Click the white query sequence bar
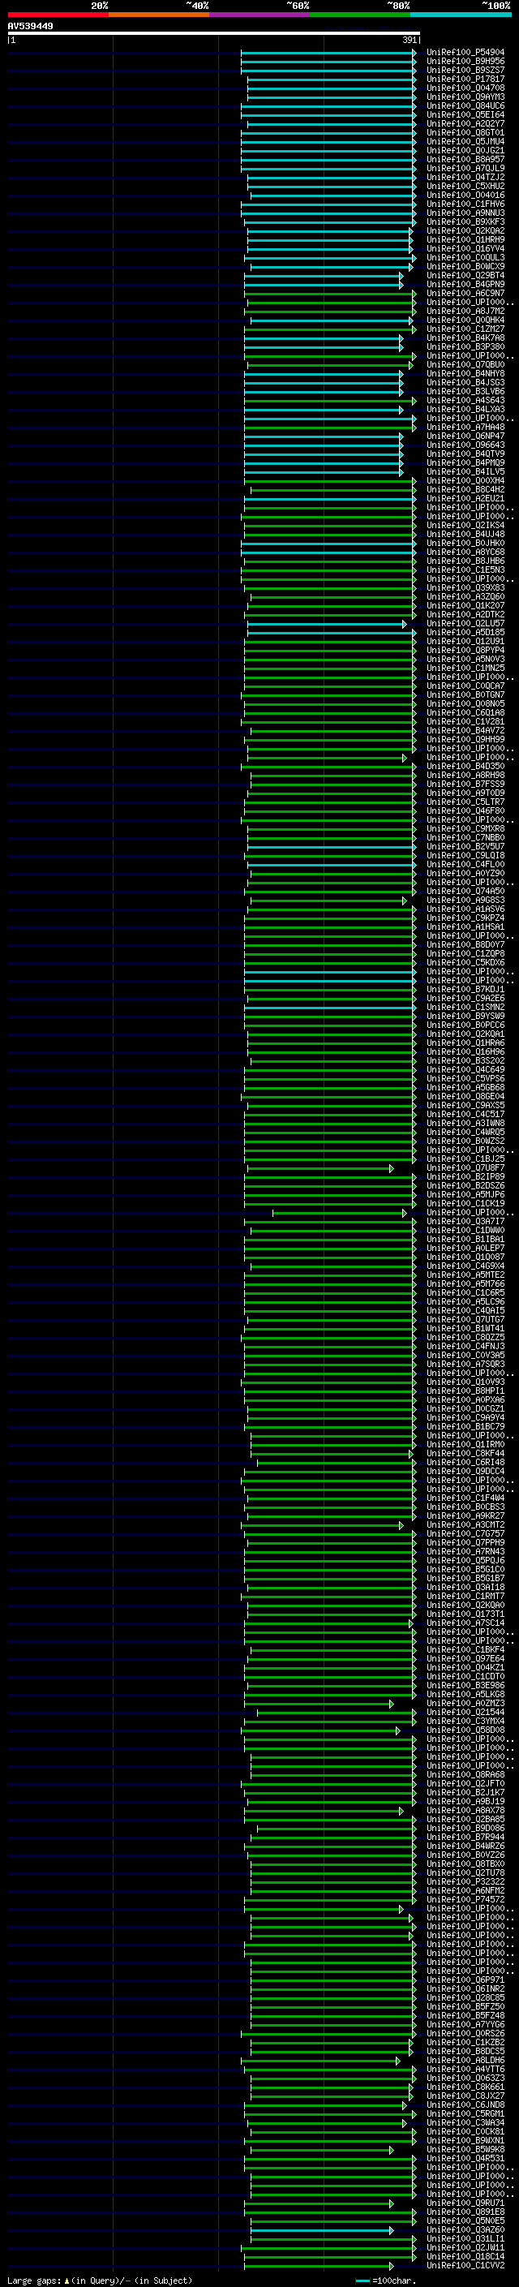Viewport: 519px width, 2287px height. pyautogui.click(x=214, y=34)
